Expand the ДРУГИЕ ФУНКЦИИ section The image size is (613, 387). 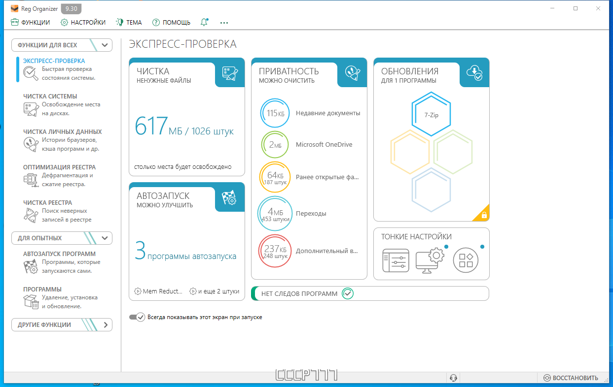coord(62,324)
